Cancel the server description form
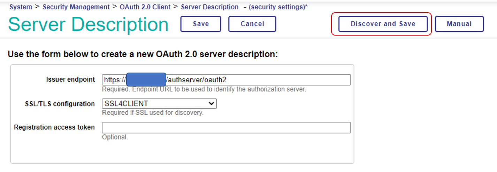 (x=252, y=24)
